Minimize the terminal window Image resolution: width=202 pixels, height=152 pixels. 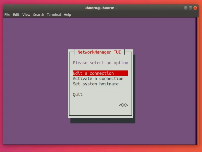(185, 8)
